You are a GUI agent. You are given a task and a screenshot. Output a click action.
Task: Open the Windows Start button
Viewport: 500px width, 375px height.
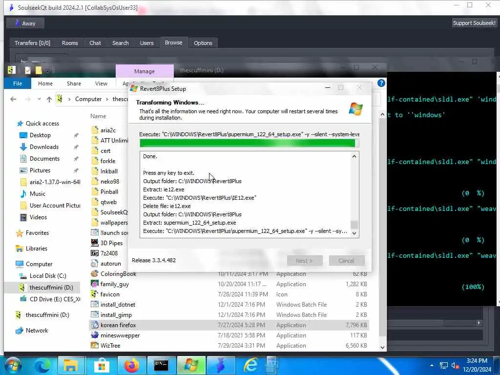coord(13,365)
